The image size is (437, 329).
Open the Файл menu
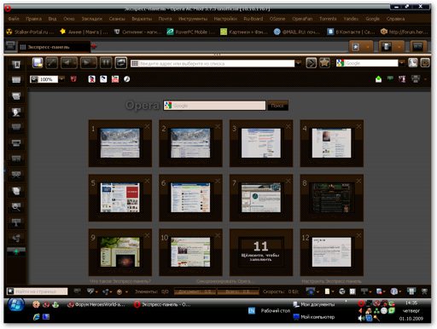click(x=14, y=19)
